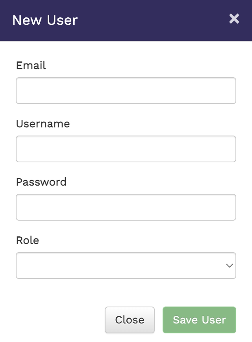Click into the Email input field
This screenshot has width=252, height=342.
click(126, 91)
